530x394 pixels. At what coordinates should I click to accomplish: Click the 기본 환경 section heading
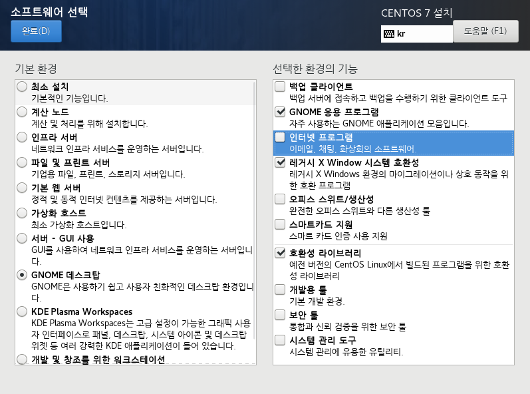point(36,69)
